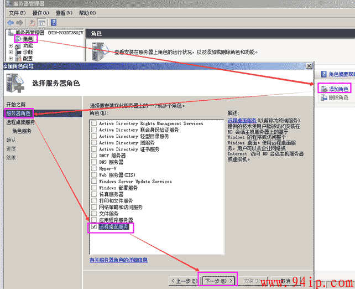The width and height of the screenshot is (355, 289).
Task: Select the Configuration node in the tree
Action: (28, 59)
